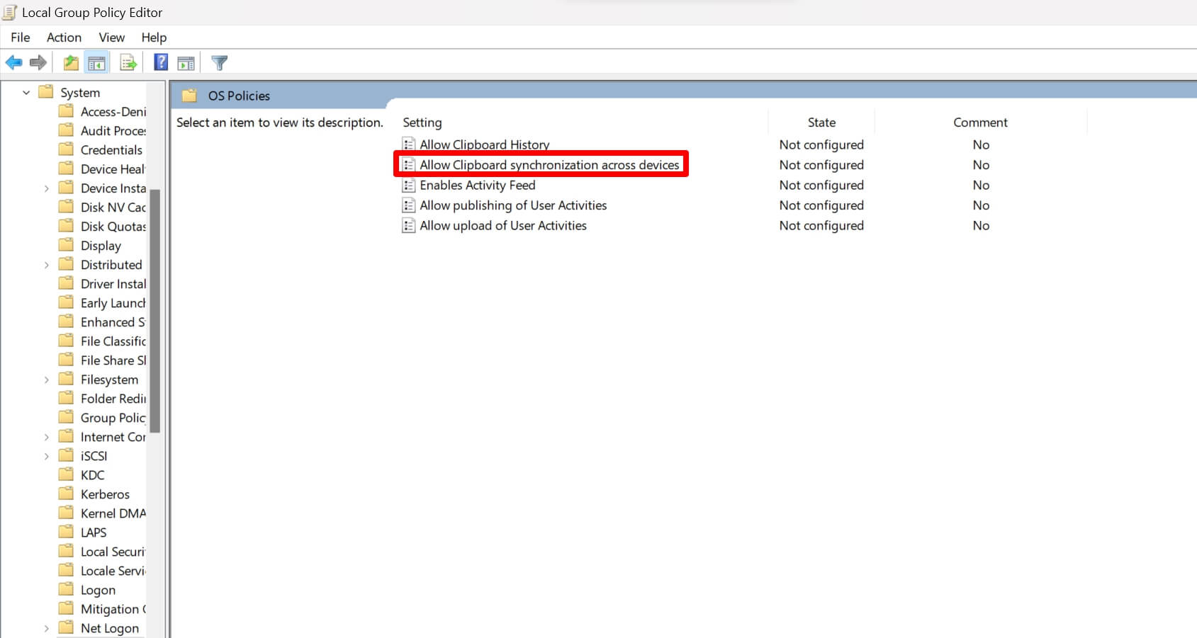
Task: Open the Action menu
Action: [x=64, y=38]
